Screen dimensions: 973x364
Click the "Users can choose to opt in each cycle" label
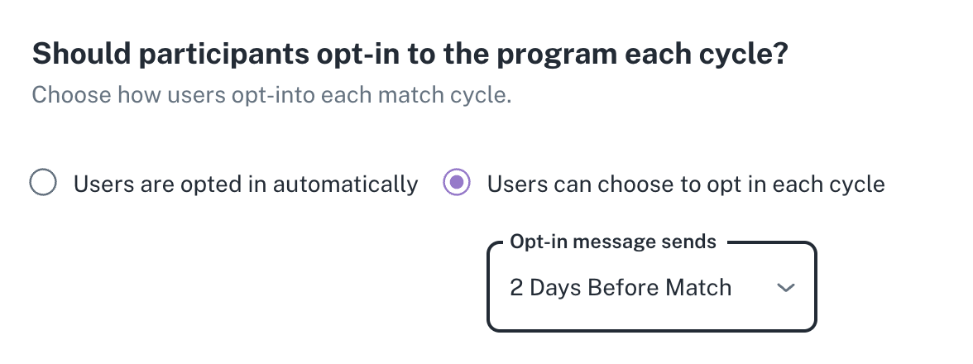coord(686,184)
